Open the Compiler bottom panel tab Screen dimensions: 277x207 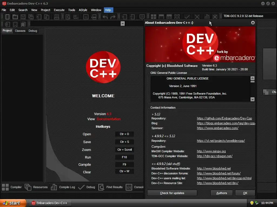click(12, 187)
